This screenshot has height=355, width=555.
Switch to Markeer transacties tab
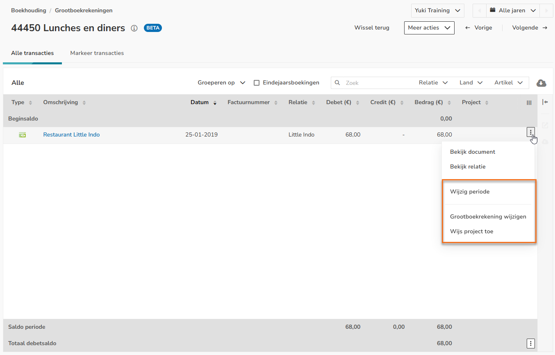point(97,53)
